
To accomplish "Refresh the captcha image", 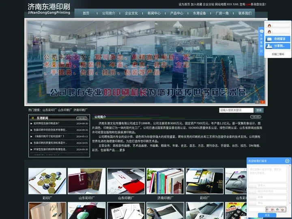I will coord(276,210).
